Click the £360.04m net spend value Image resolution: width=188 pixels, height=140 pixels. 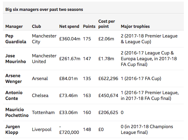(70, 39)
